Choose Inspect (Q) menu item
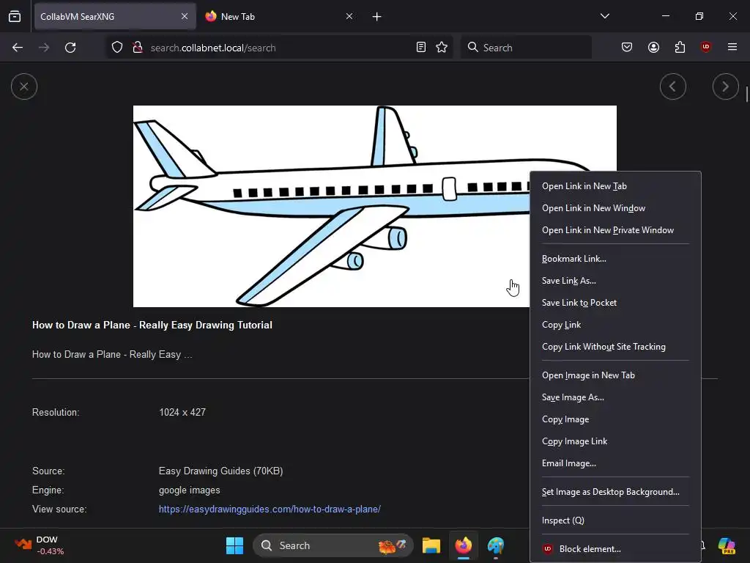 pos(615,520)
